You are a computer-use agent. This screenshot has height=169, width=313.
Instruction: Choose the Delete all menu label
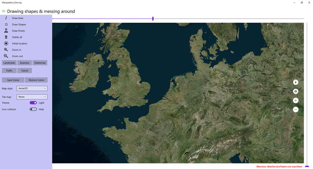pos(17,37)
